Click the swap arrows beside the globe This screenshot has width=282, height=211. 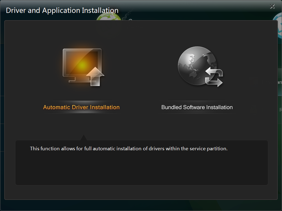tap(214, 77)
